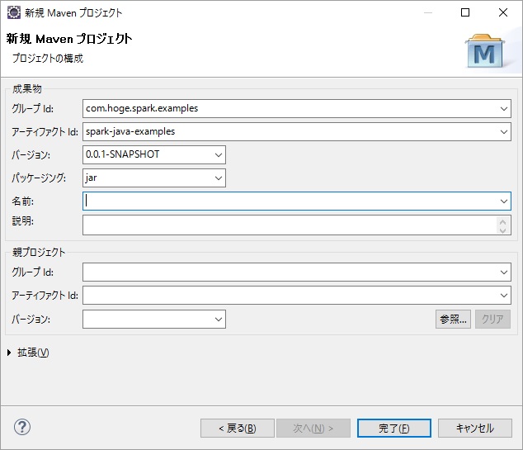The image size is (523, 450).
Task: Open the artifact Artifact Id dropdown arrow
Action: pyautogui.click(x=504, y=131)
